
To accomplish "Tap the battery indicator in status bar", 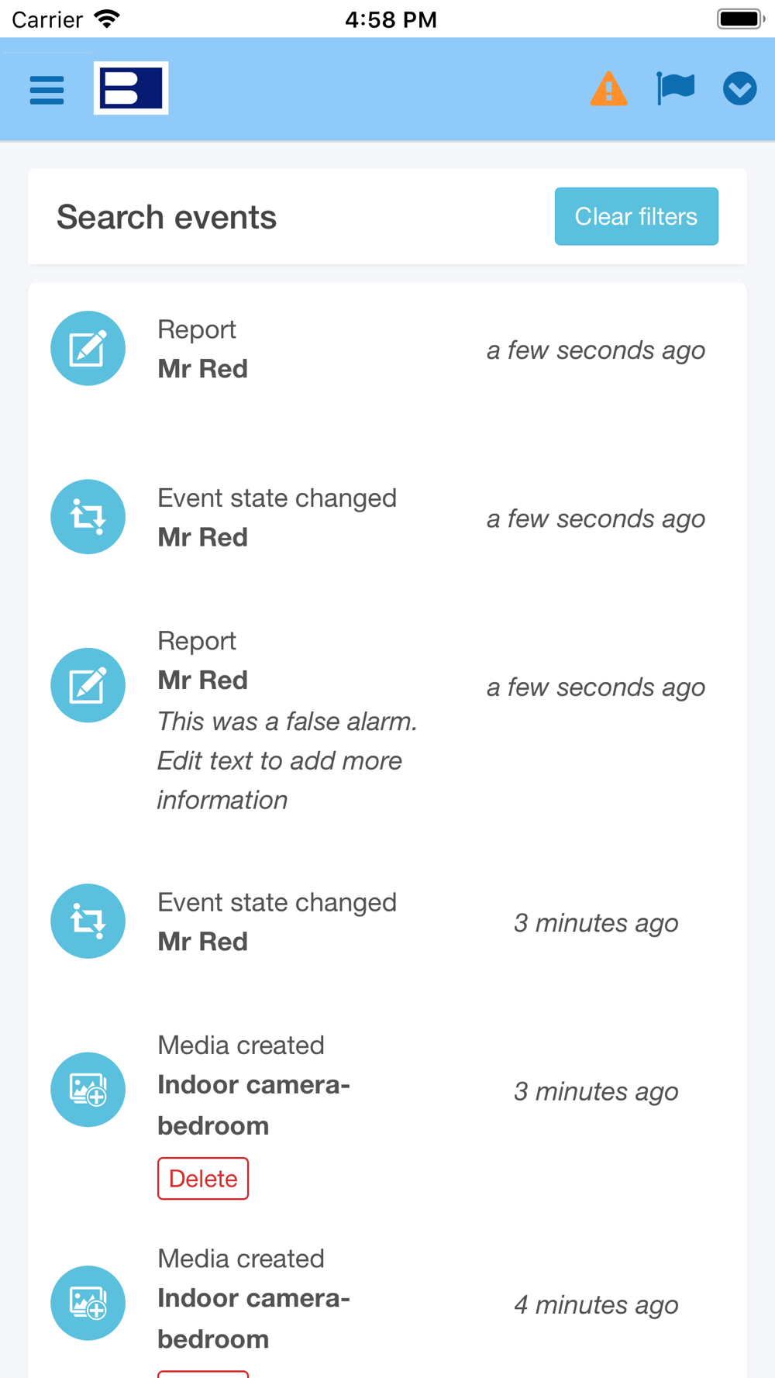I will pos(739,19).
